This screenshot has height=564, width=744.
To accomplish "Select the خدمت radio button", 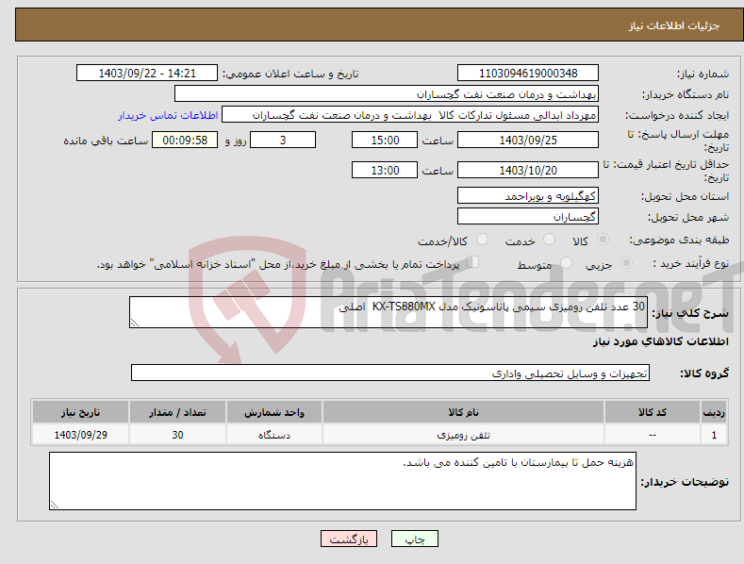I will 549,240.
